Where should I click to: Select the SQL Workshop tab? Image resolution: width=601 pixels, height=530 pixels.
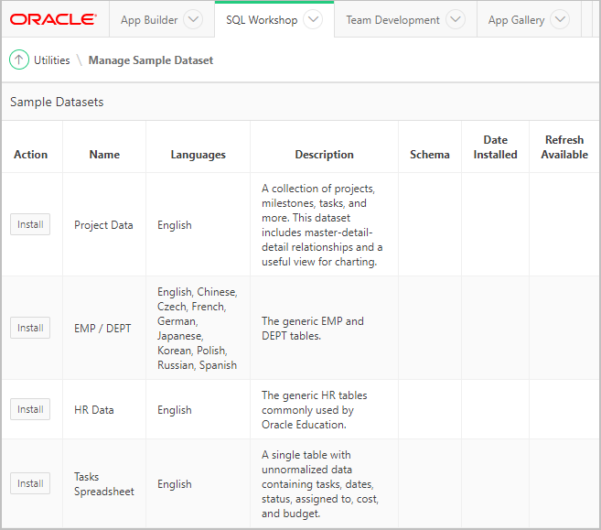pyautogui.click(x=262, y=20)
